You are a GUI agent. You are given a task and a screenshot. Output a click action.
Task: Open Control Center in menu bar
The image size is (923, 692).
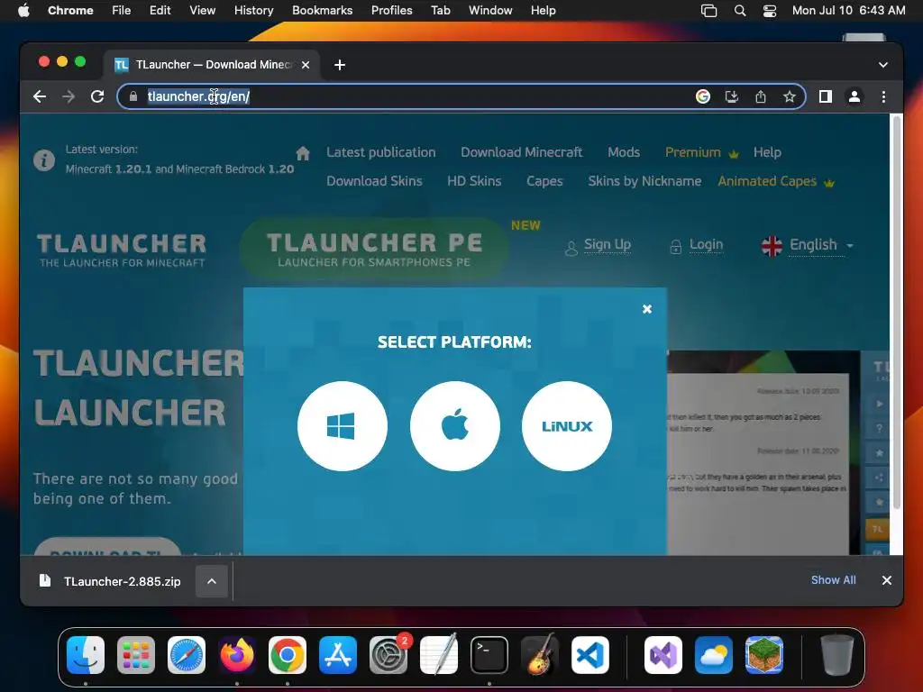tap(770, 11)
